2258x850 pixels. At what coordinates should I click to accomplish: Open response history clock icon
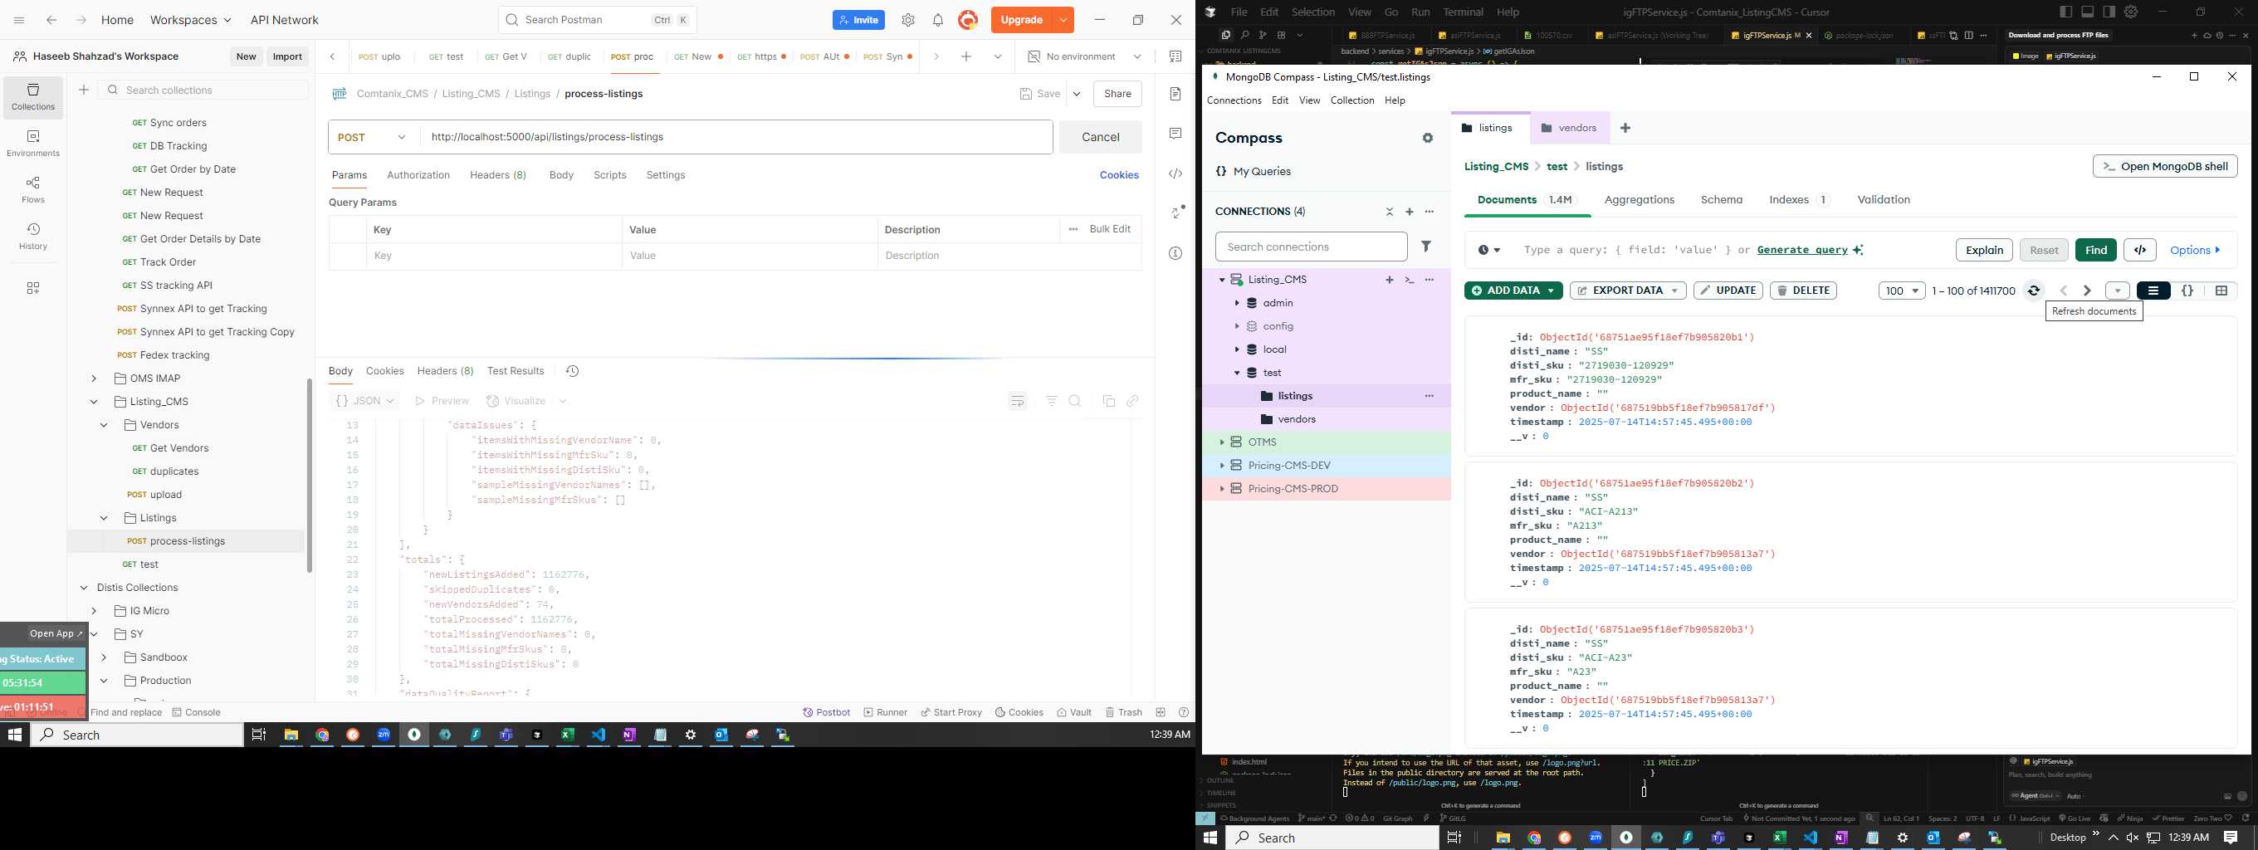tap(573, 372)
